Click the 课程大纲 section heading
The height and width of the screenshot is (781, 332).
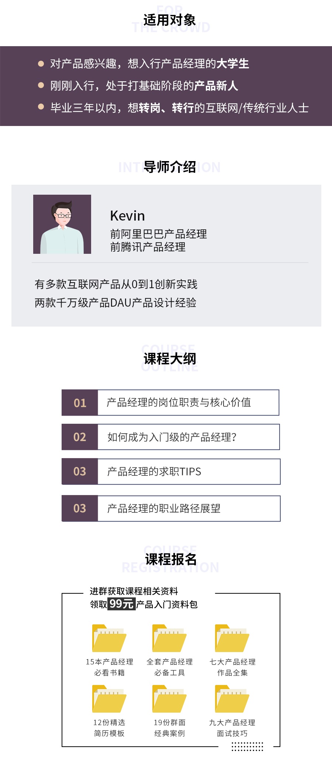click(170, 359)
